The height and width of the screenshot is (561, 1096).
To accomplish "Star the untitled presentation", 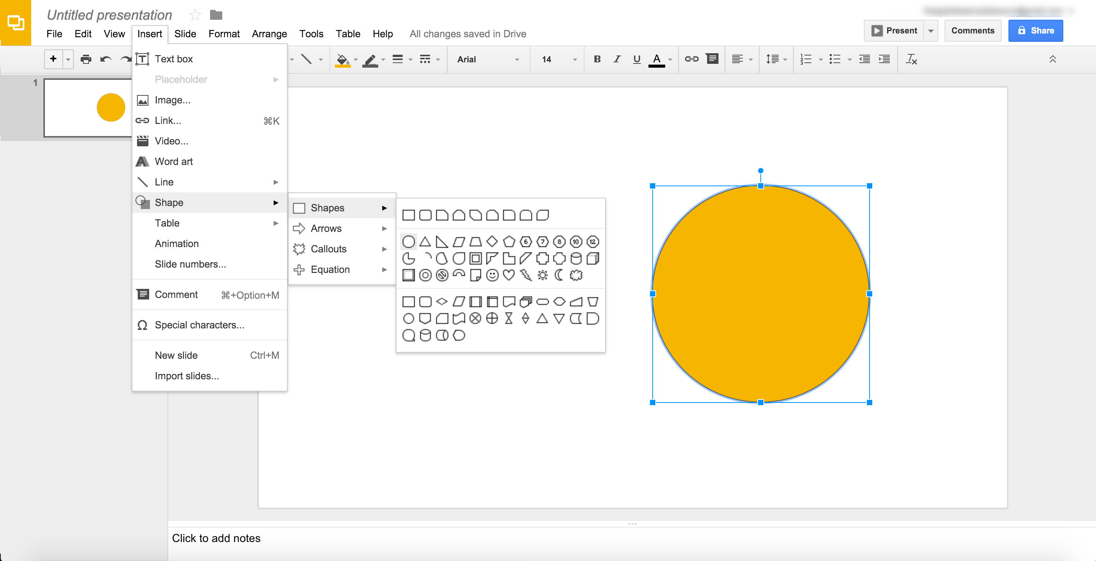I will click(195, 15).
